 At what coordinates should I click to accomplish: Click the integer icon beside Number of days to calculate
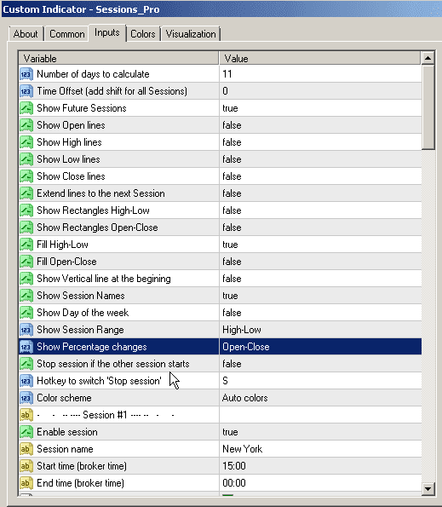26,74
